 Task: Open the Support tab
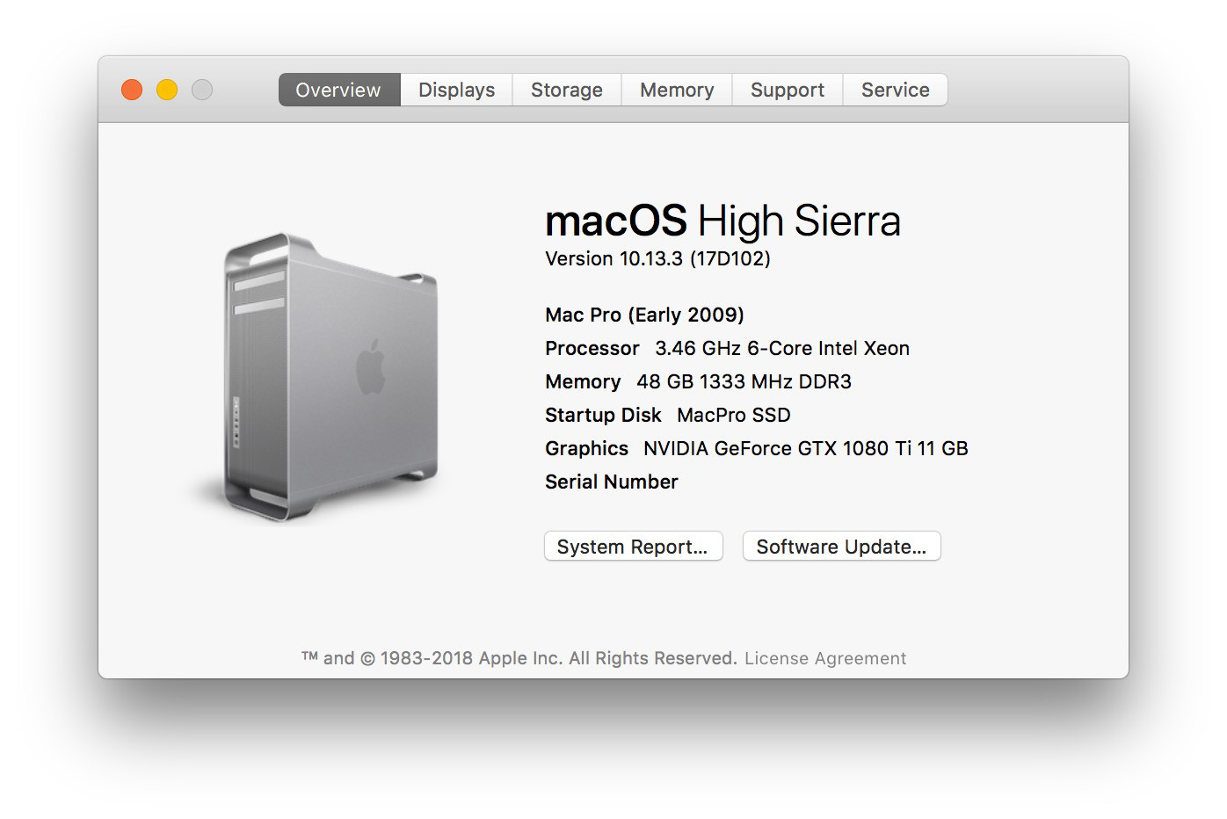pyautogui.click(x=788, y=90)
